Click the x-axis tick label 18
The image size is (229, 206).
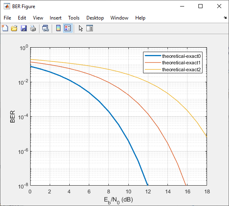207,191
